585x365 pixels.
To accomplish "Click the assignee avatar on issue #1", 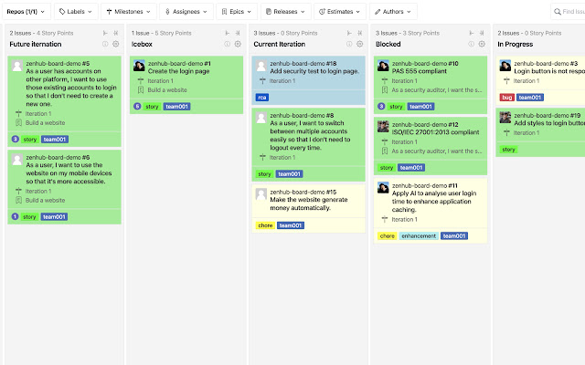I will tap(139, 66).
